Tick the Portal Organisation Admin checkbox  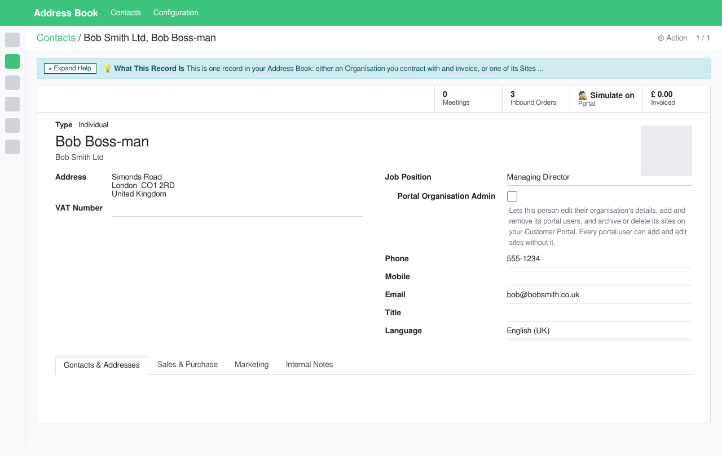click(512, 196)
